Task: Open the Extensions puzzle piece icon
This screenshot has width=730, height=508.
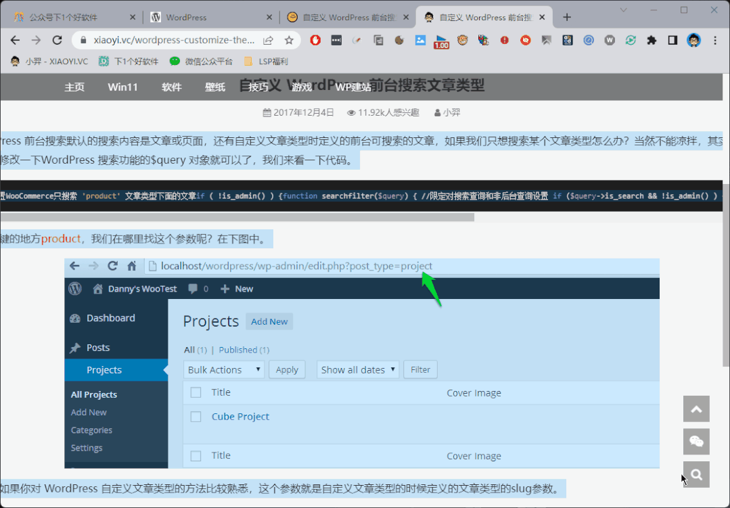Action: point(652,41)
